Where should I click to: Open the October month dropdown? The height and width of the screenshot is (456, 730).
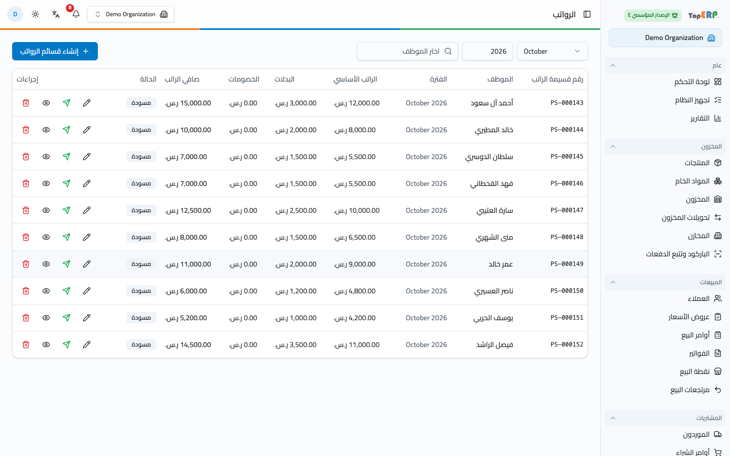click(553, 51)
